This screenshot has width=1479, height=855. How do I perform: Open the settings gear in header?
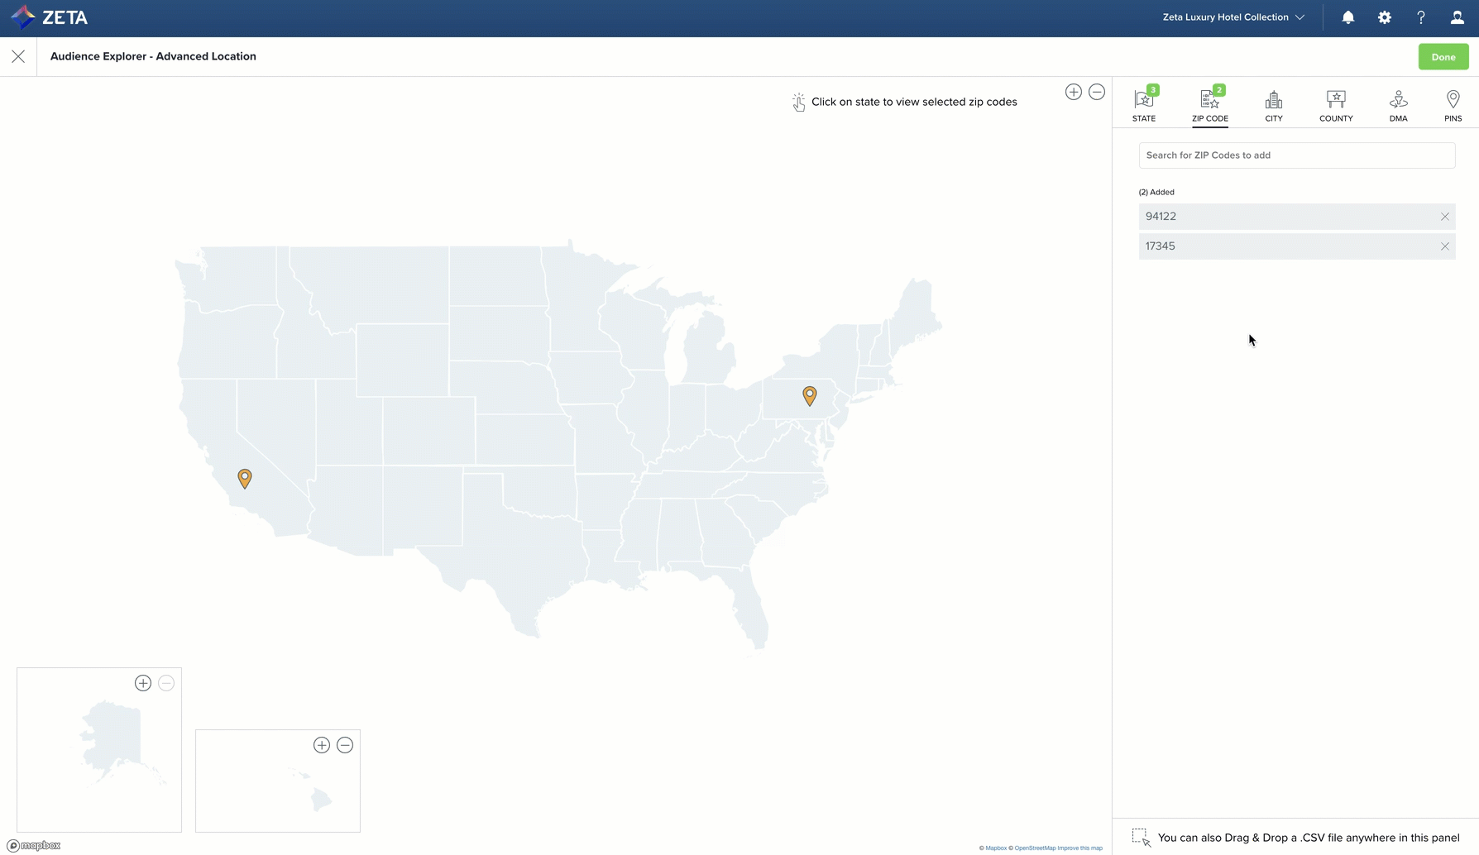1384,17
